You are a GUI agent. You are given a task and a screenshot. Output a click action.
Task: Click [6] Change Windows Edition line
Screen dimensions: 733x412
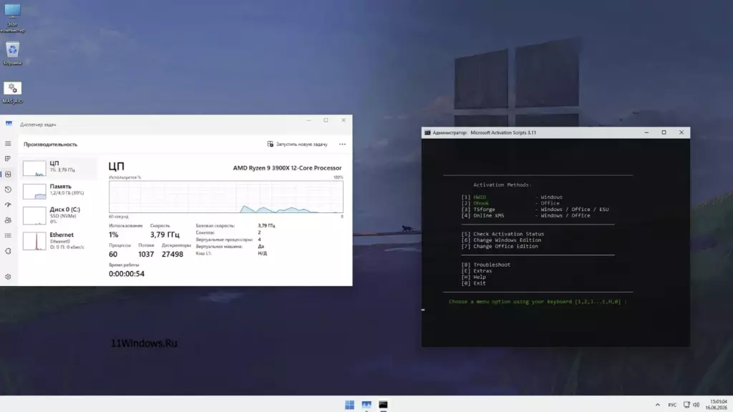point(501,240)
